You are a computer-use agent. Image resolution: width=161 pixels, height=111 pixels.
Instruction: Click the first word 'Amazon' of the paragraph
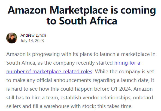(16, 54)
